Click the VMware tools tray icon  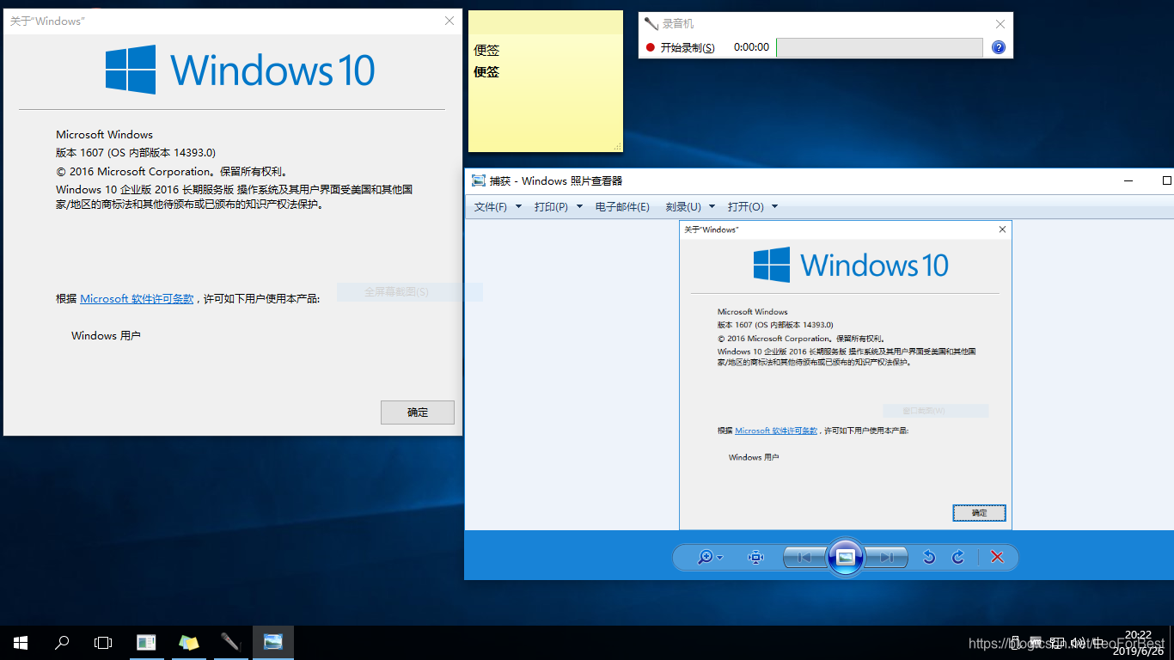1036,643
